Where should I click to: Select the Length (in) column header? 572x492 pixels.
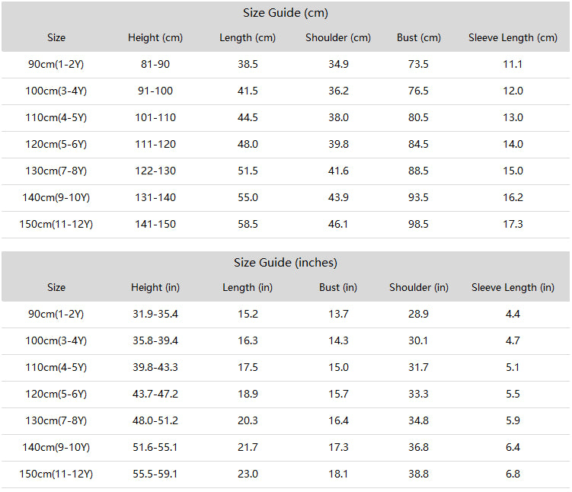click(x=248, y=287)
